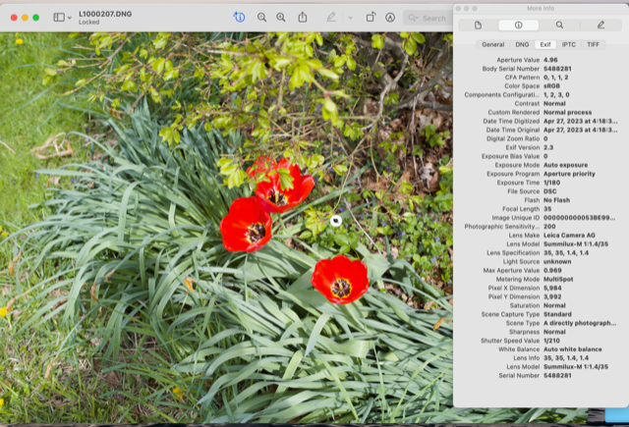Image resolution: width=629 pixels, height=427 pixels.
Task: Click the Highlight pen tool
Action: pos(331,17)
